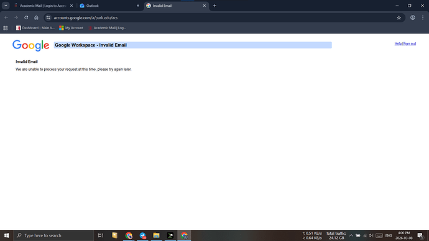Click the battery icon in tray
Image resolution: width=429 pixels, height=241 pixels.
(x=358, y=235)
